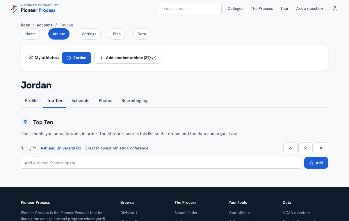Open the Ashland University link
Screen dimensions: 349x221
pos(58,148)
